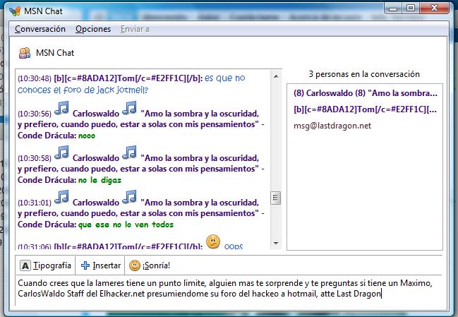Open the ¡Sonría! emoticon picker
The image size is (458, 317).
[149, 265]
